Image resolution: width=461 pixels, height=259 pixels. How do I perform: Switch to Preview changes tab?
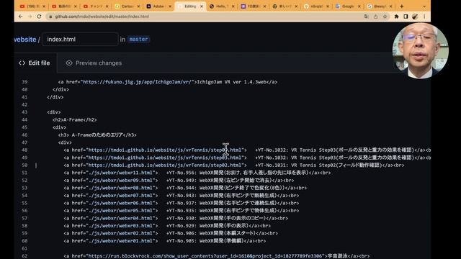(94, 63)
